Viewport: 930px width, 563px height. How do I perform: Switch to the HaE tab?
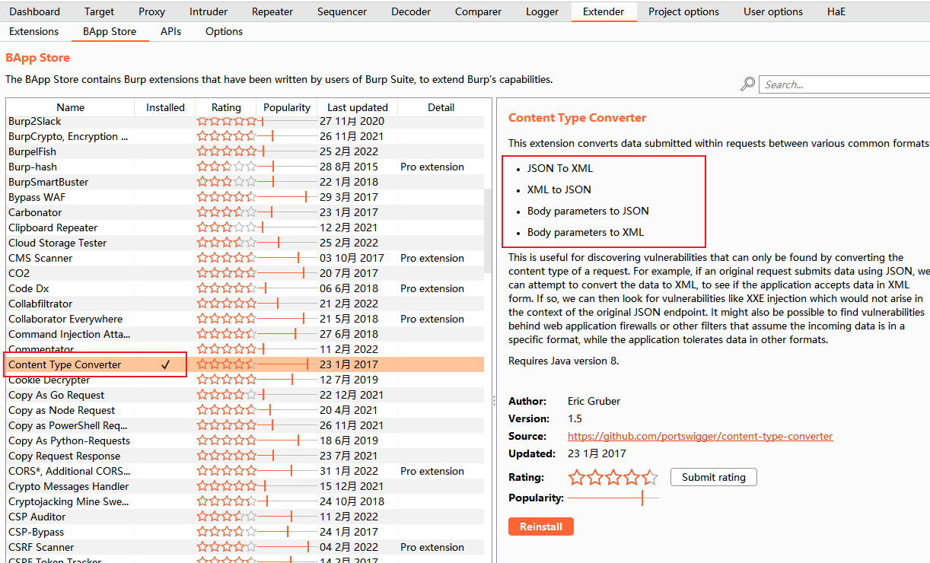pyautogui.click(x=836, y=11)
